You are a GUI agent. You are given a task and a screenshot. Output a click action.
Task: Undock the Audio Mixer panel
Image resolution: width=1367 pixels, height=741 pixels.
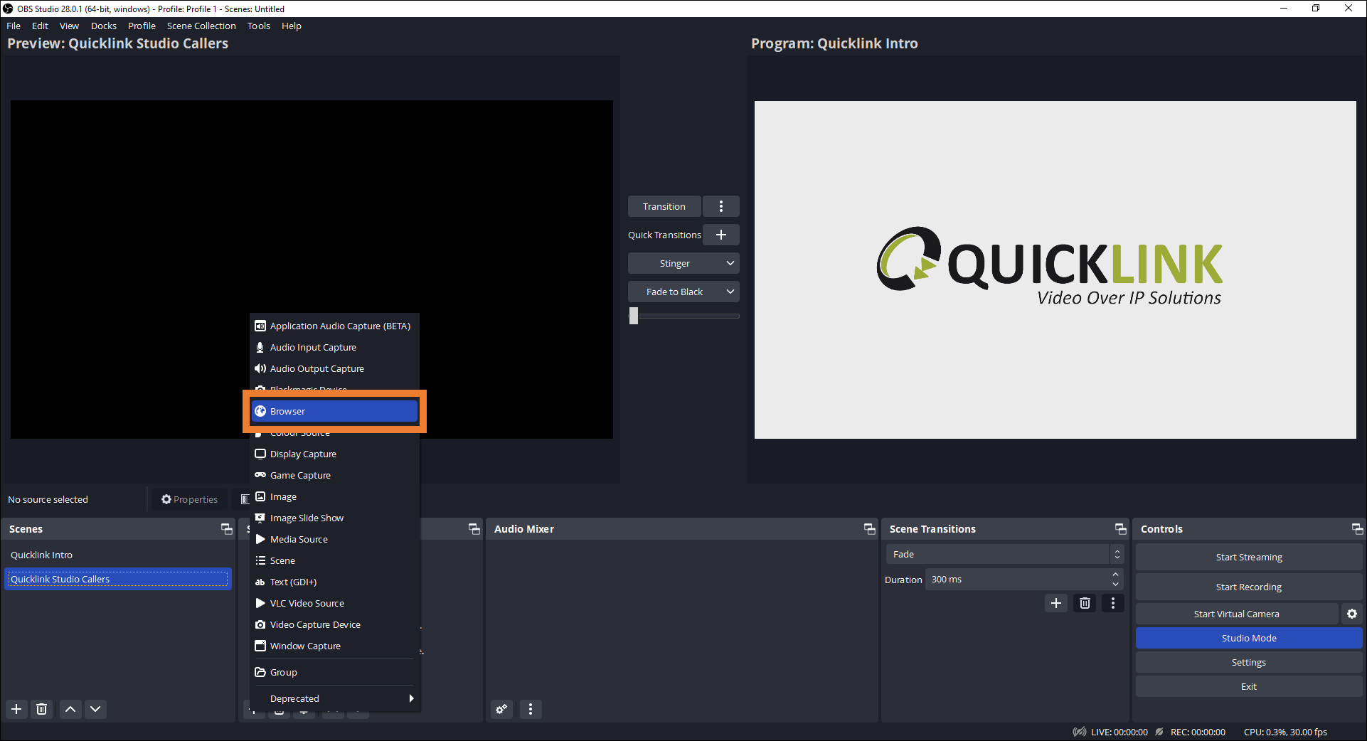869,529
